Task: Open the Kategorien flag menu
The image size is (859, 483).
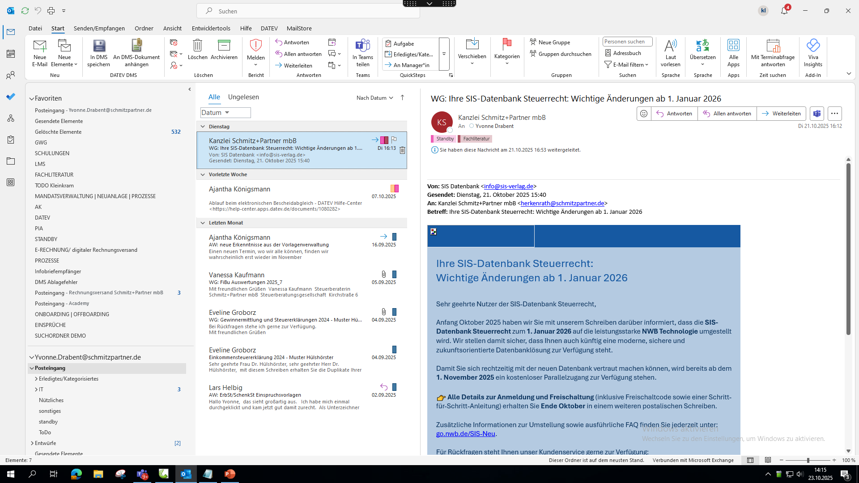Action: (x=507, y=52)
